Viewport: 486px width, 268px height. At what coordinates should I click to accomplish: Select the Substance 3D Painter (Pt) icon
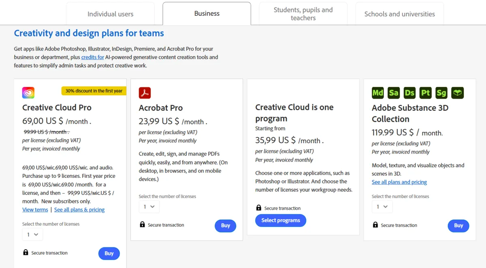click(x=425, y=93)
